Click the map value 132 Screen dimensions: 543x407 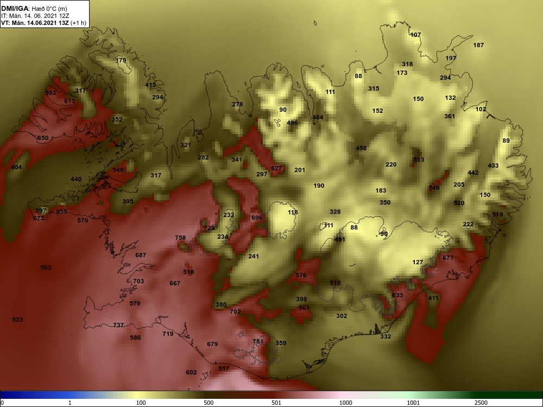click(450, 98)
